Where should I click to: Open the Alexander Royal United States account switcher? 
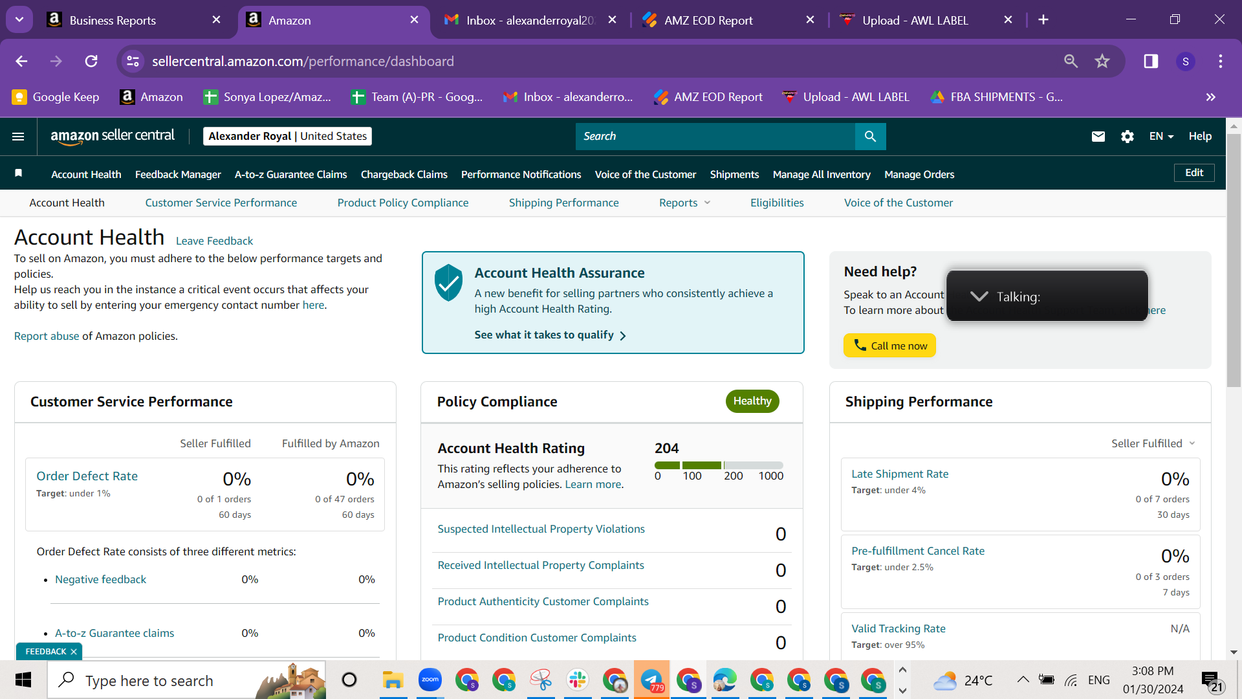(287, 137)
